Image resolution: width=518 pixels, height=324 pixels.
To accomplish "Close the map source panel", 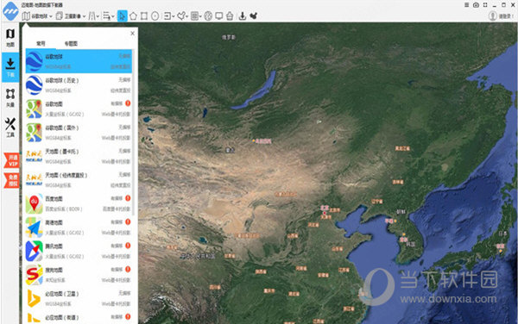I will coord(132,34).
